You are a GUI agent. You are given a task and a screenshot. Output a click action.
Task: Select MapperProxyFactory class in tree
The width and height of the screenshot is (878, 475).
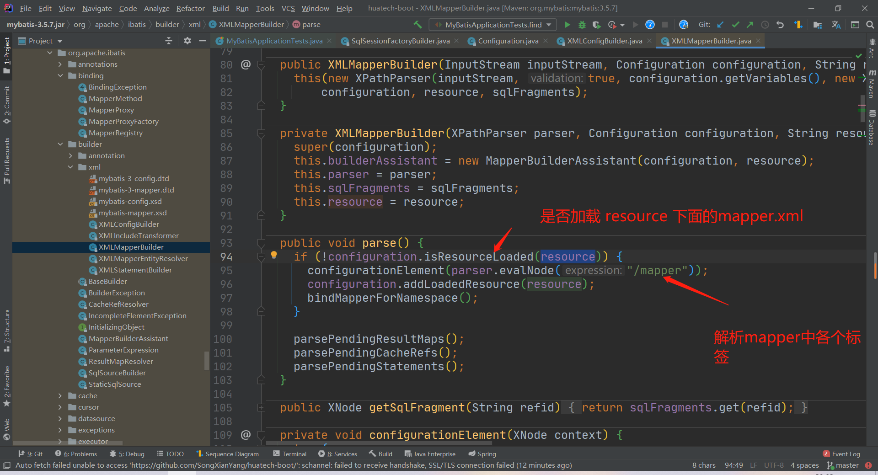coord(123,121)
